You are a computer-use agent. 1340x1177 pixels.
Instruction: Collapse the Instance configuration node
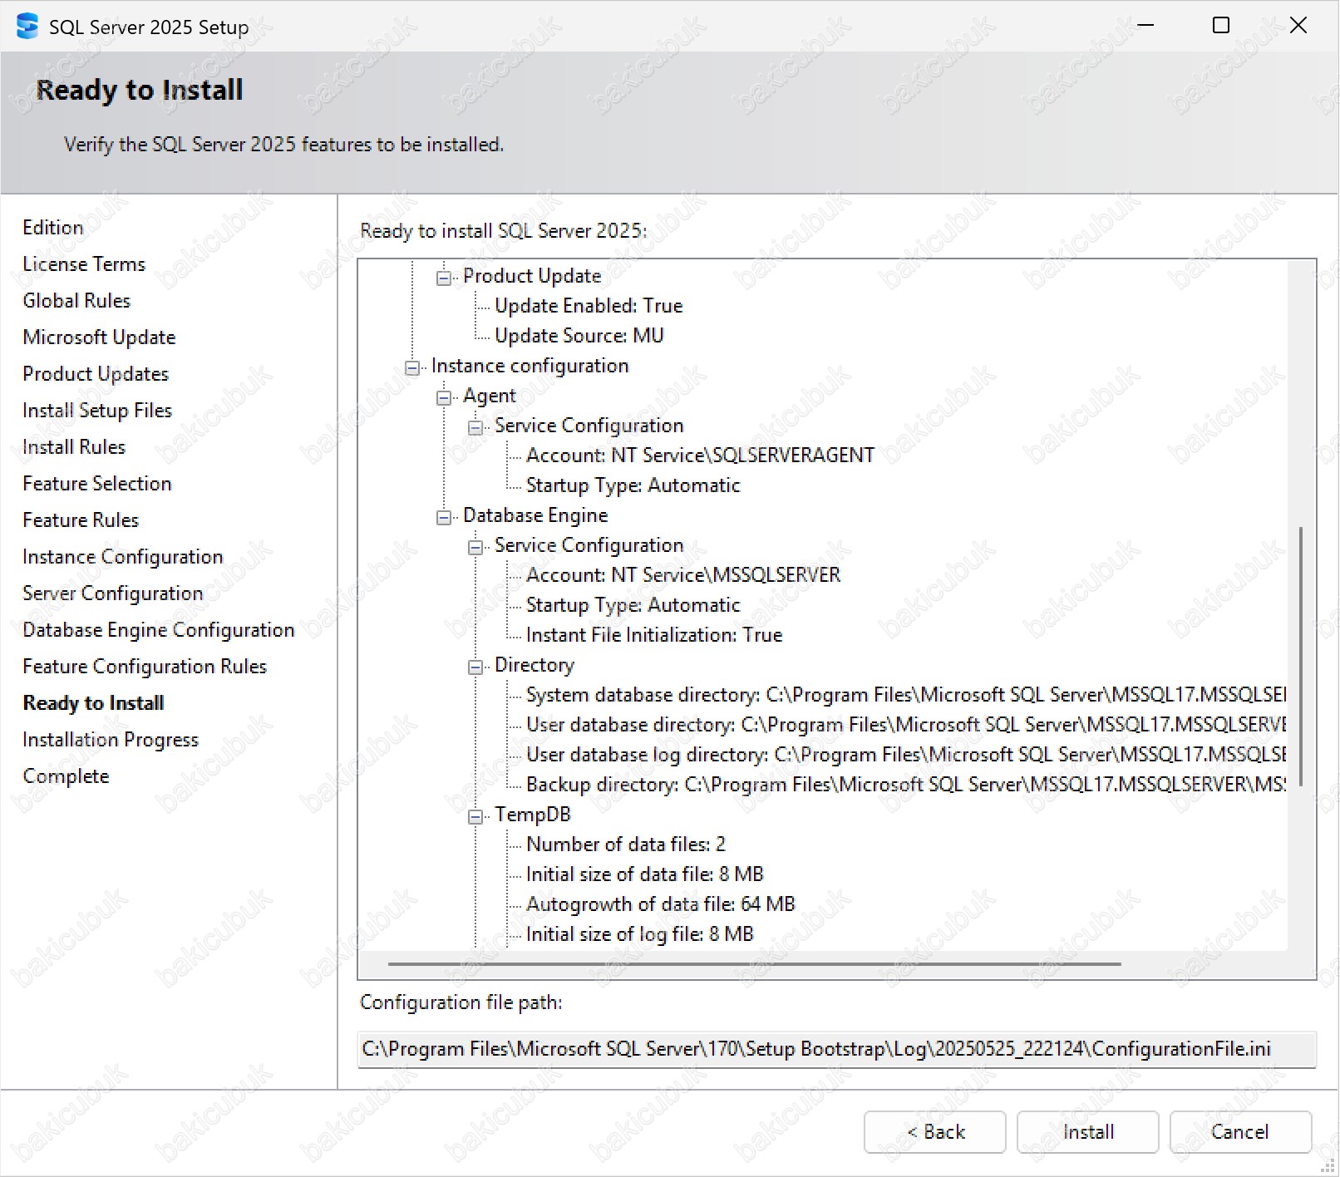click(412, 367)
